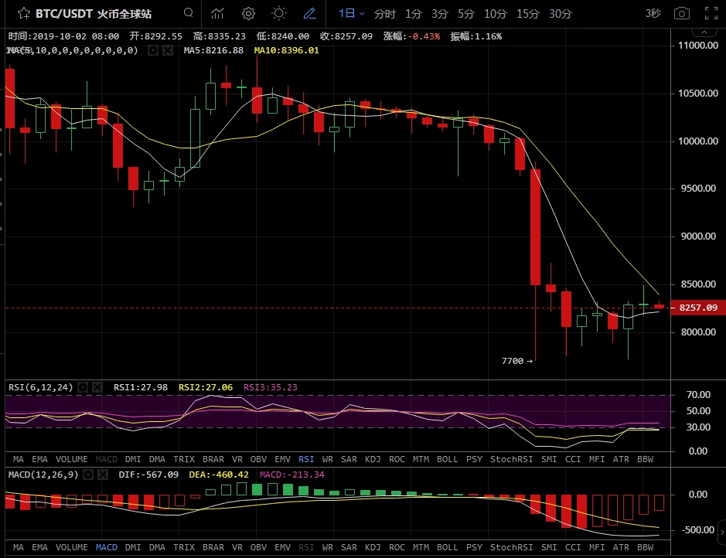Add BTC/USDT to favorites with star icon
The image size is (726, 558).
click(24, 14)
